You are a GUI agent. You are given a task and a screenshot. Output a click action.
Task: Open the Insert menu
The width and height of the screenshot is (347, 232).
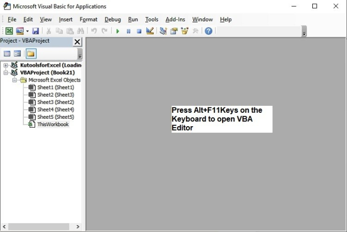click(x=65, y=19)
